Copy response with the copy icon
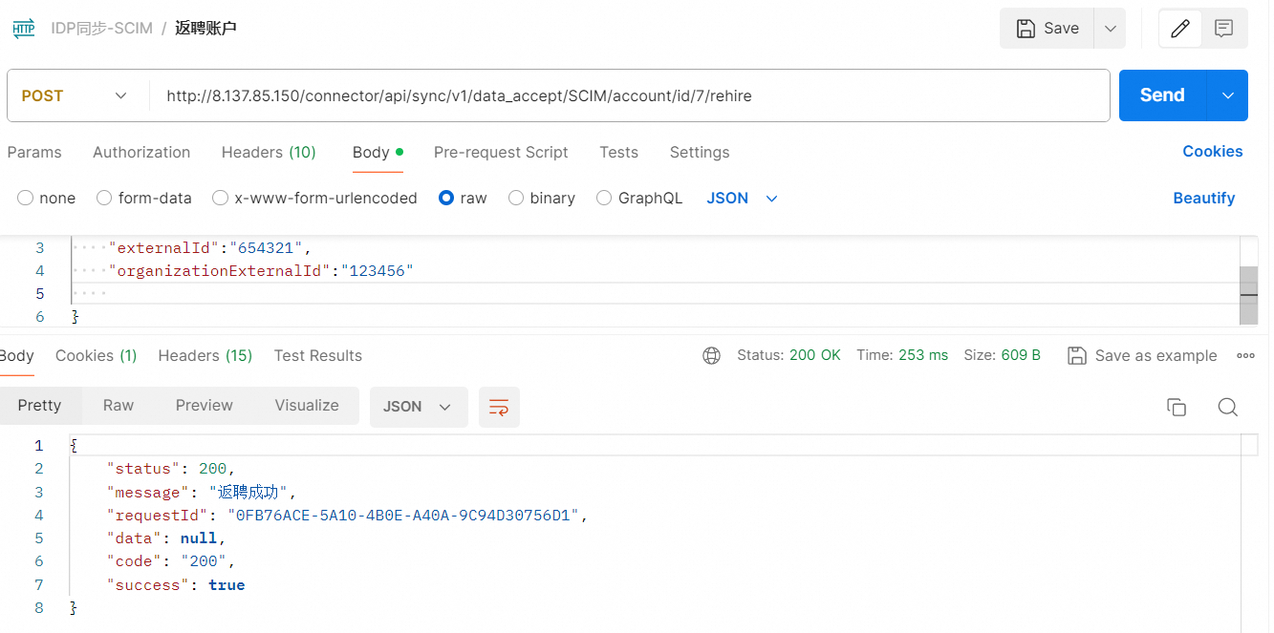1274x633 pixels. tap(1177, 408)
